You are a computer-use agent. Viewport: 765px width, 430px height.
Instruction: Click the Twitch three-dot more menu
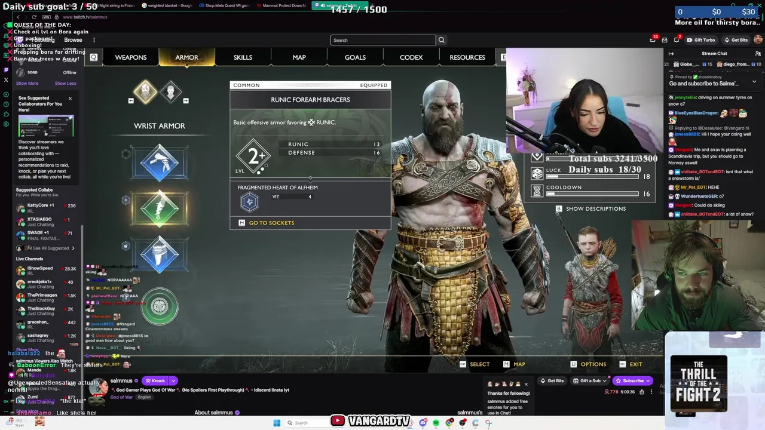pyautogui.click(x=94, y=40)
